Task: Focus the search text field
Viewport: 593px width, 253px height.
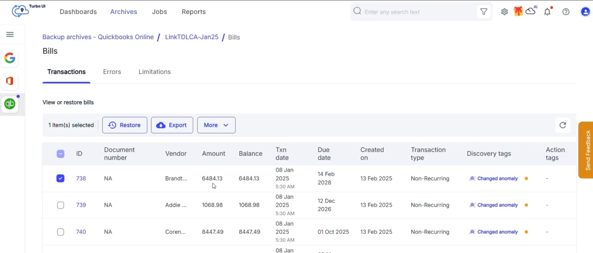Action: point(419,12)
